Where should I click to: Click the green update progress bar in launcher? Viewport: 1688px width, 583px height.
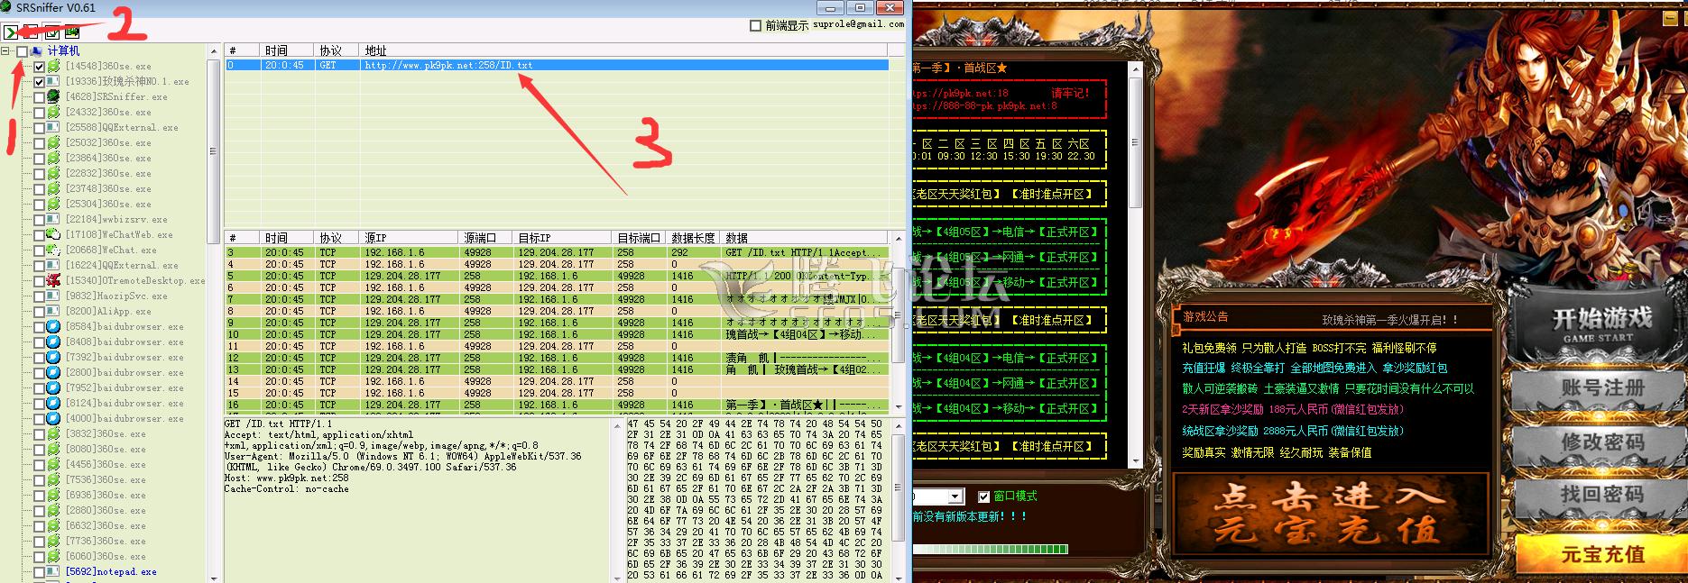pyautogui.click(x=990, y=549)
